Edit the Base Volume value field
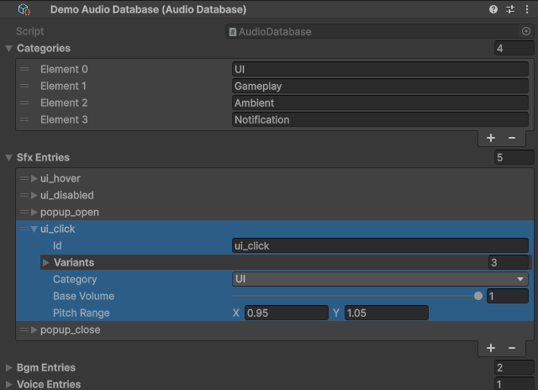 coord(508,296)
